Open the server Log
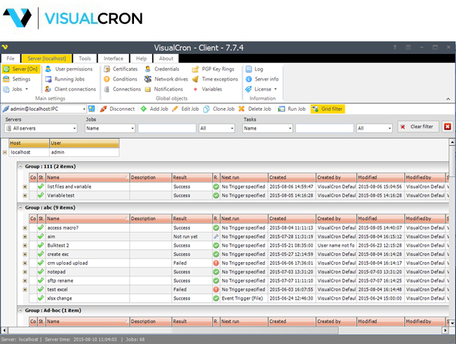This screenshot has height=344, width=456. coord(255,69)
